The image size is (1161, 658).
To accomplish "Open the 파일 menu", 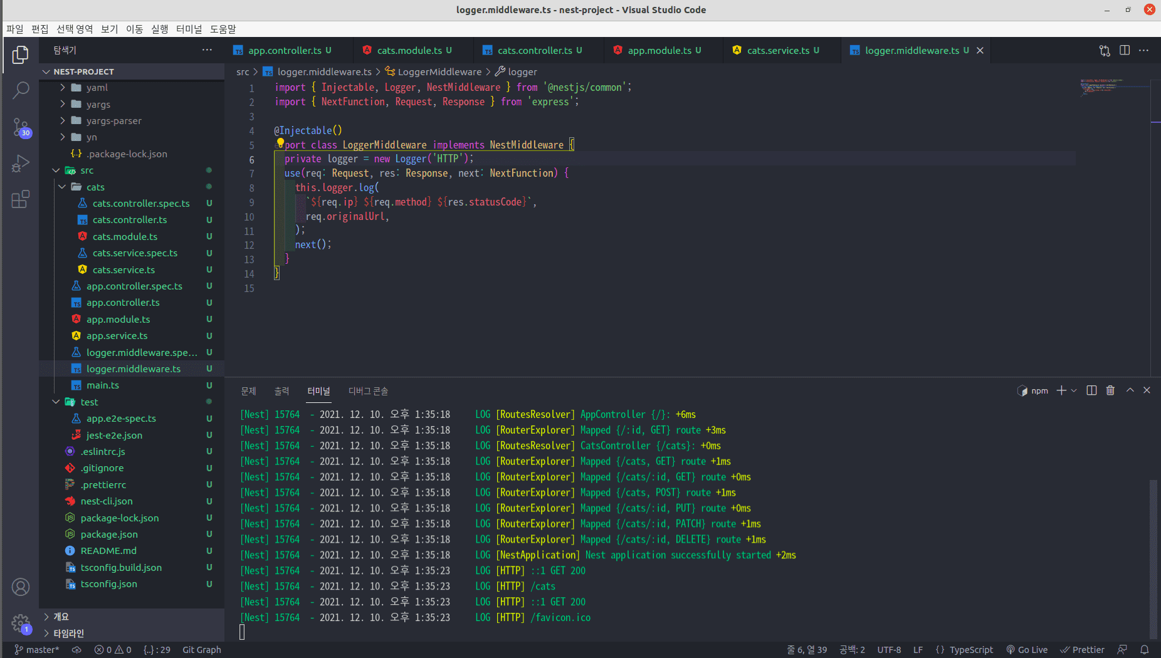I will [x=14, y=29].
